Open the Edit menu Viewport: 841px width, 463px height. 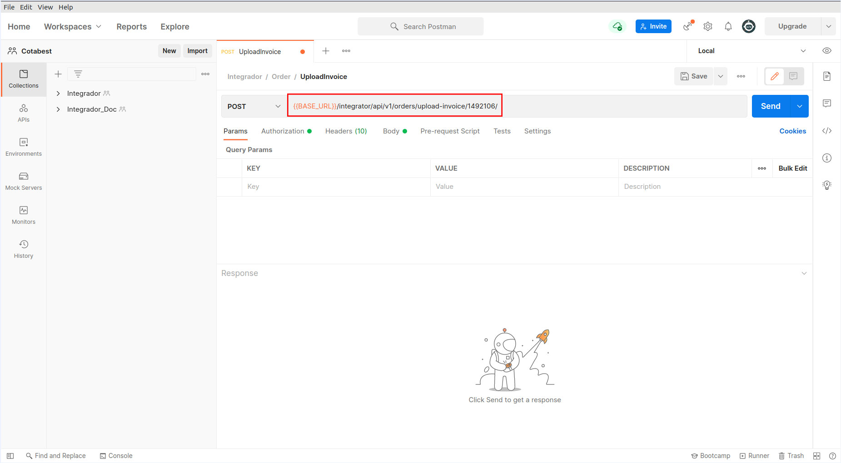tap(26, 7)
